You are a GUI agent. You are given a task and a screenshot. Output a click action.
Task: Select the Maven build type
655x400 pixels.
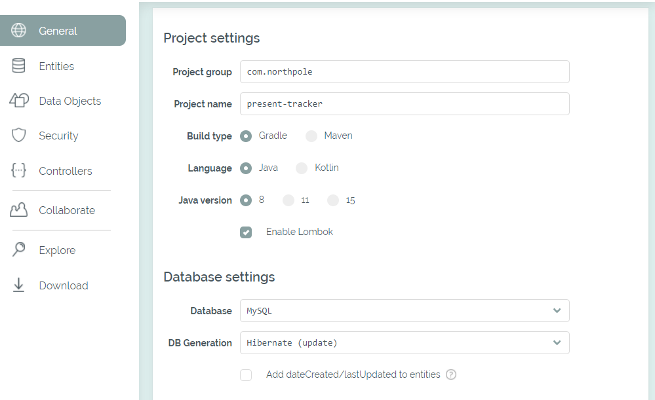click(x=311, y=136)
